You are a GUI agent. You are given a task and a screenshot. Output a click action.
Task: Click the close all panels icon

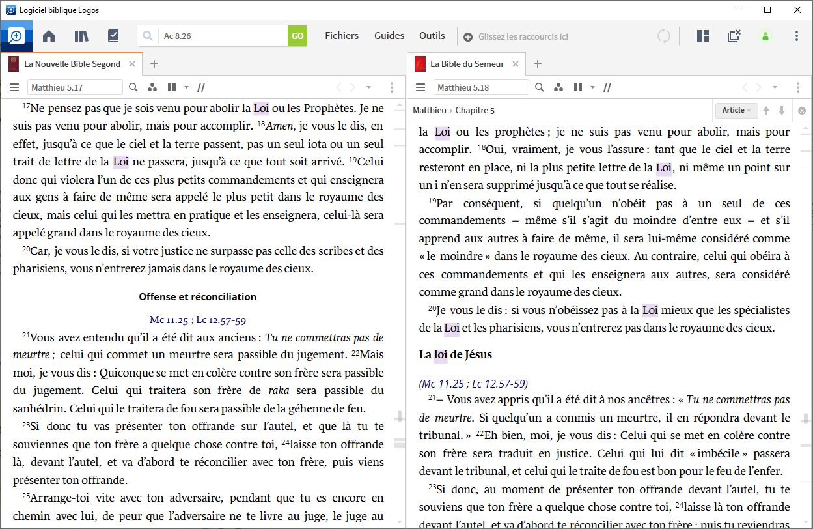[734, 36]
